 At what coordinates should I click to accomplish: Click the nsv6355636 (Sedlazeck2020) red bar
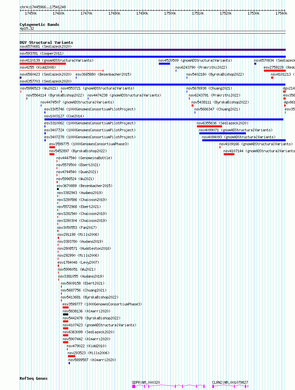coord(209,126)
